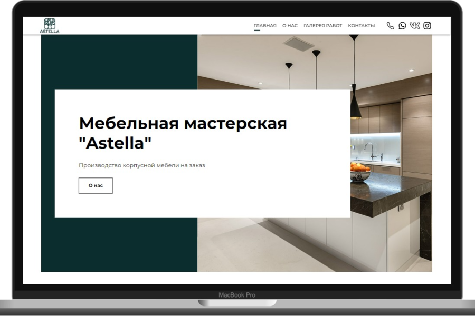
Task: Click the WhatsApp speech-bubble icon
Action: [402, 25]
